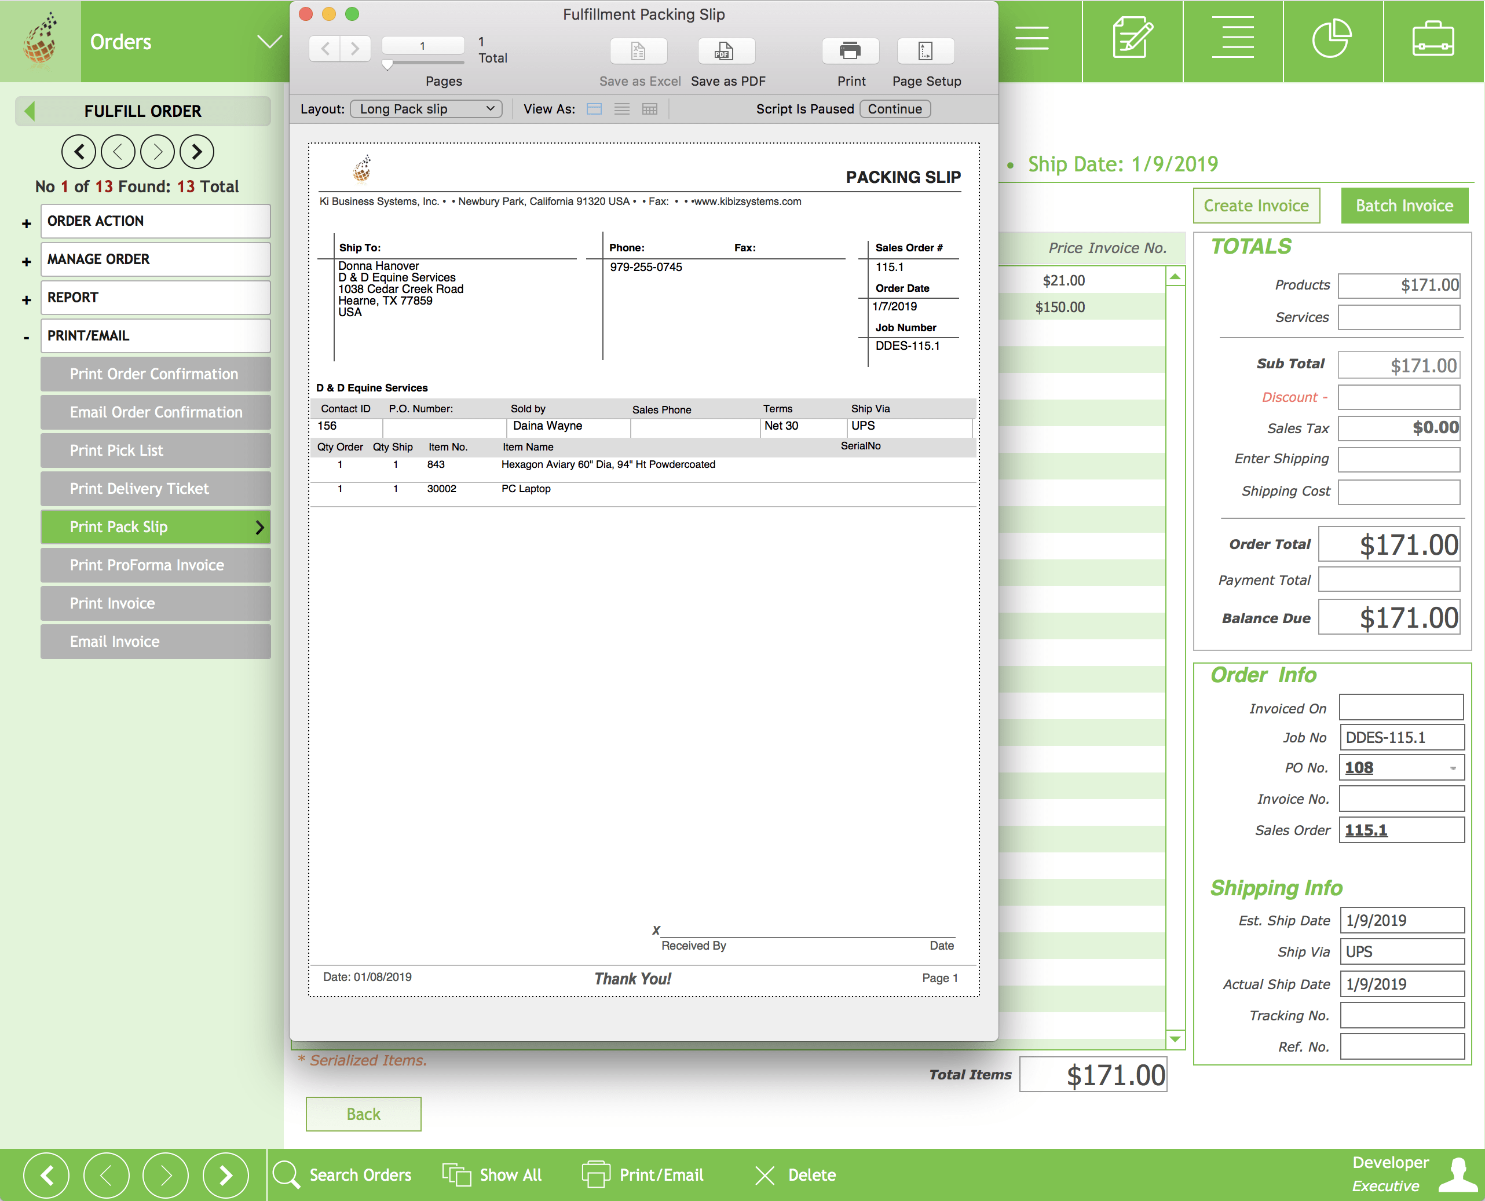Click the Enter Shipping field

(1399, 459)
